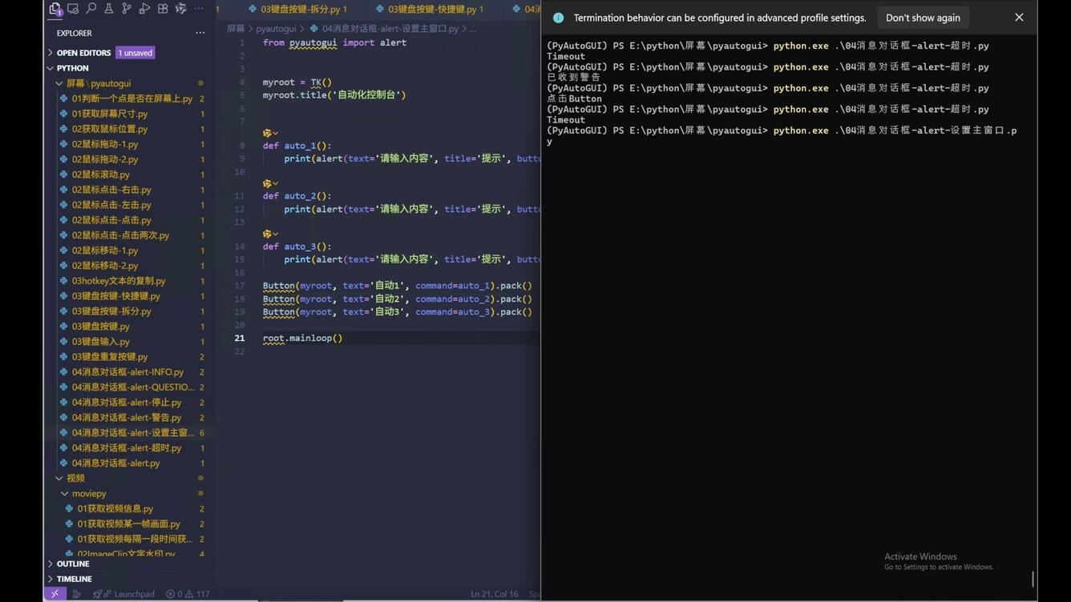The width and height of the screenshot is (1071, 602).
Task: Open file 04消息对话框-alert-INFO.py
Action: [x=127, y=372]
